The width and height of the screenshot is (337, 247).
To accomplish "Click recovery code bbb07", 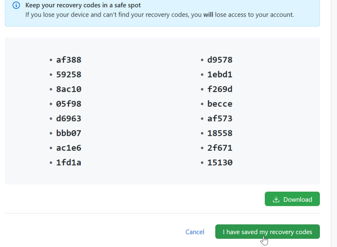I will click(69, 133).
